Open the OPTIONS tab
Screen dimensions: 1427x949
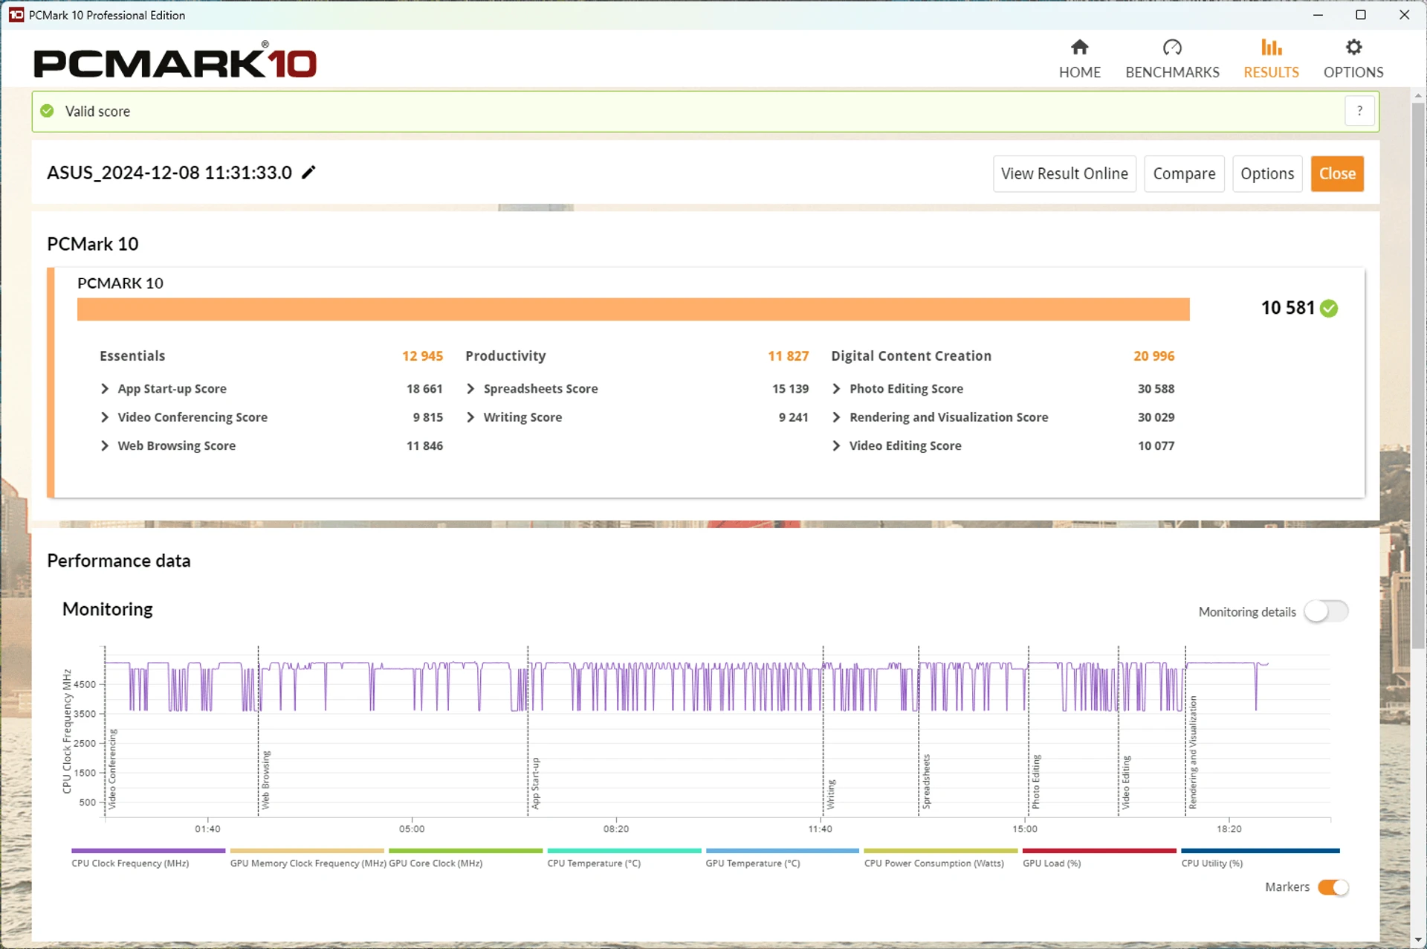coord(1353,59)
